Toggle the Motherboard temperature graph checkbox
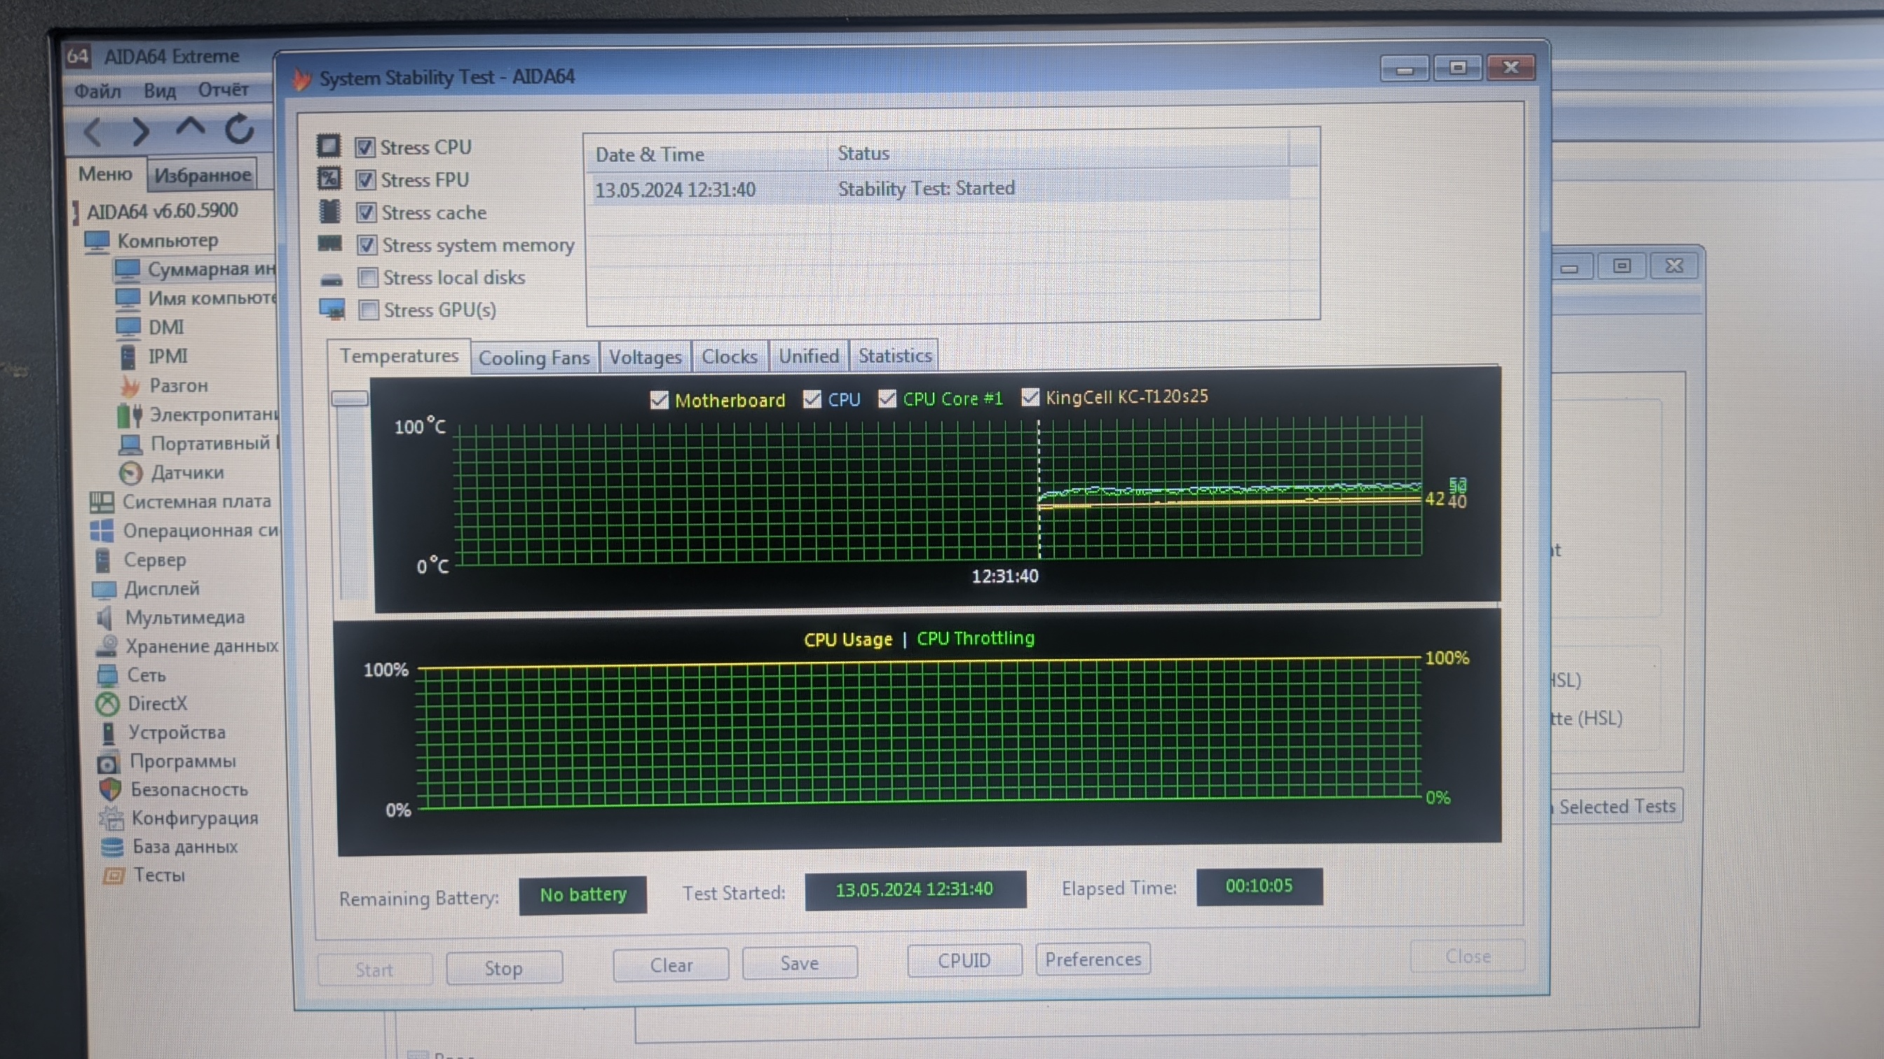 (x=659, y=400)
